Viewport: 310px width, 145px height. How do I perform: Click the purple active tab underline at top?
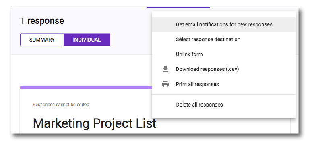[x=178, y=7]
